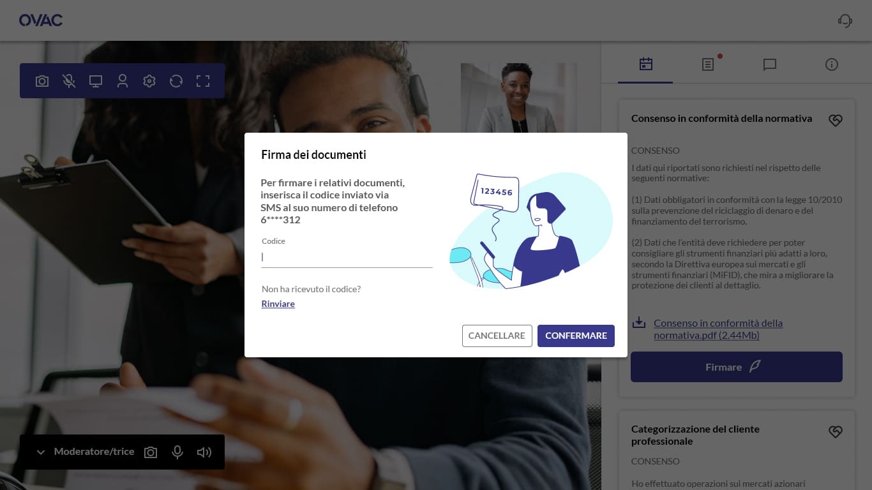Image resolution: width=872 pixels, height=490 pixels.
Task: Enter fullscreen mode
Action: click(203, 81)
